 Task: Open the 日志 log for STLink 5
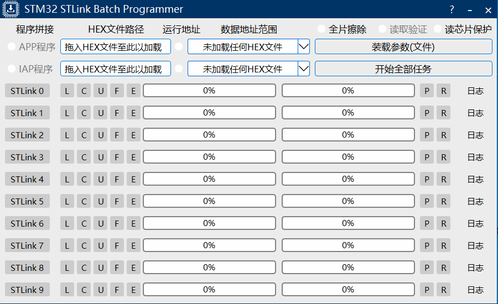coord(475,201)
